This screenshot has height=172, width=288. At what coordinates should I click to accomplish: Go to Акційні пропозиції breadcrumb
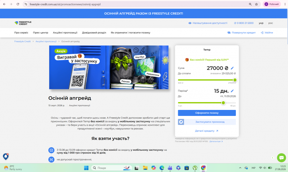tap(46, 42)
